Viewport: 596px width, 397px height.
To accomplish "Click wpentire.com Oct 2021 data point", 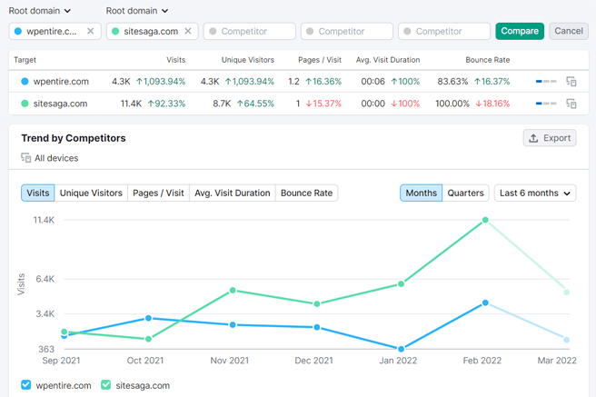I will pyautogui.click(x=149, y=318).
